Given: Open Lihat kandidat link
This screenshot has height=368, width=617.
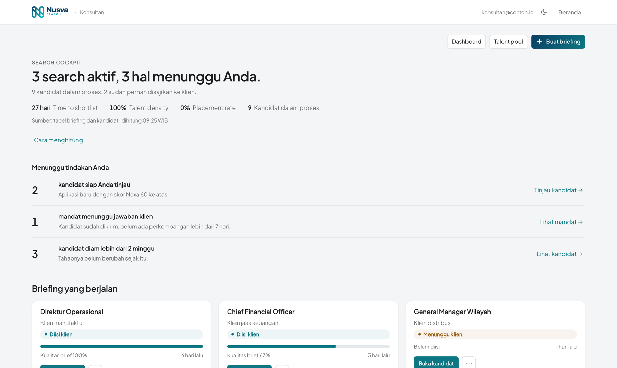Looking at the screenshot, I should (x=560, y=254).
